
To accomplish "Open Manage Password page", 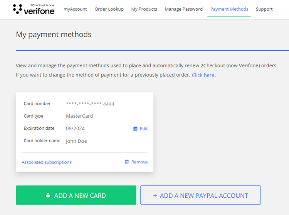I will 183,9.
